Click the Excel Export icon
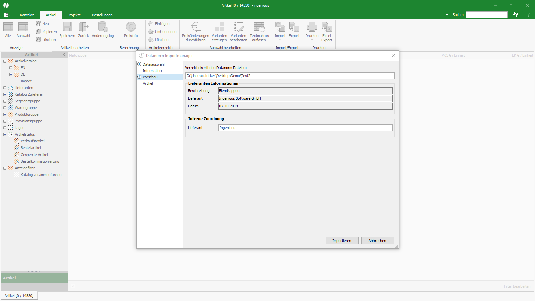The width and height of the screenshot is (535, 301). coord(327,27)
